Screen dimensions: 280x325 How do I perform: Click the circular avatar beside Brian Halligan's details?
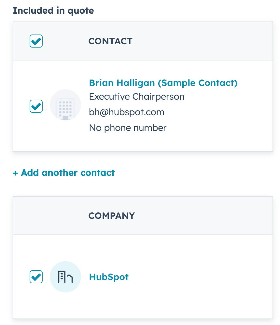coord(65,105)
